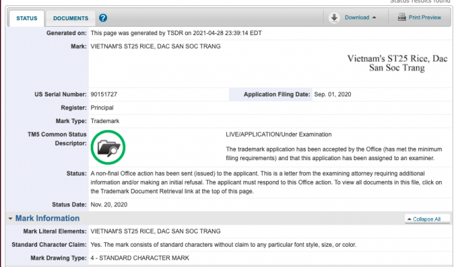Click the Mark Literal Elements value
The image size is (454, 267).
[155, 231]
